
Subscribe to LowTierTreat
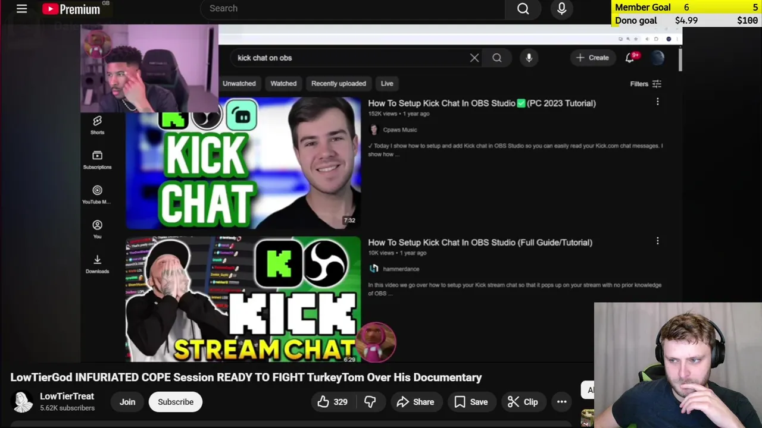pos(176,402)
